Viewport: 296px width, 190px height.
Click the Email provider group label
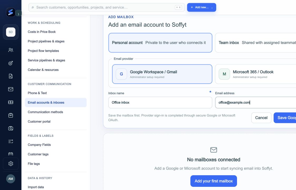point(124,59)
